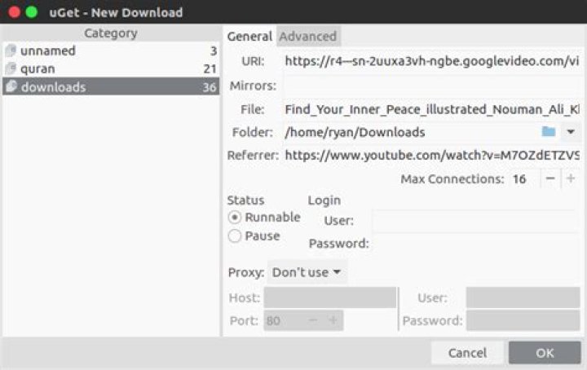Click the File name input field
Image resolution: width=587 pixels, height=370 pixels.
click(x=431, y=110)
